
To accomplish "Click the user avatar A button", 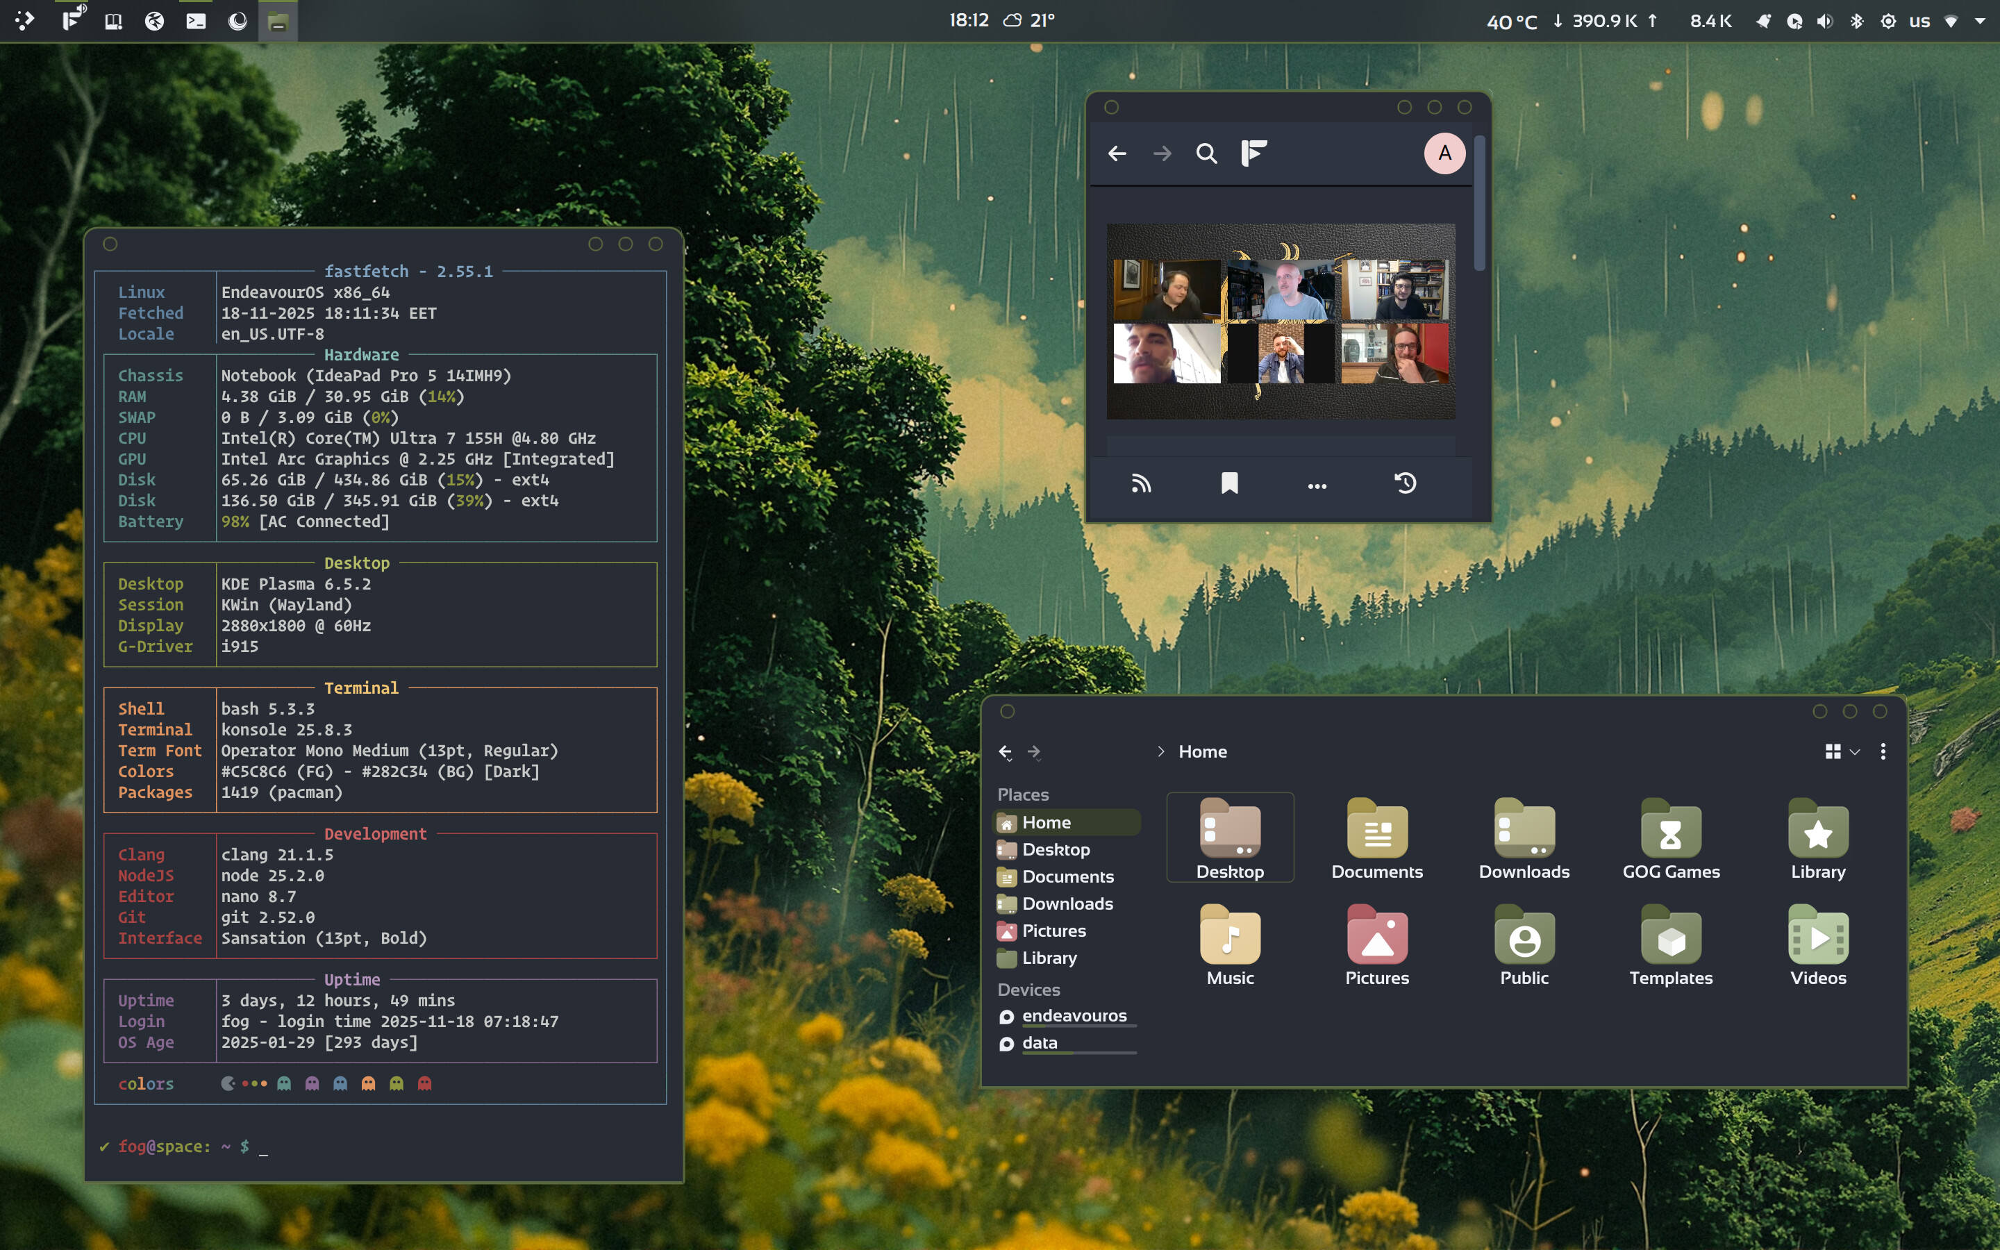I will tap(1444, 153).
